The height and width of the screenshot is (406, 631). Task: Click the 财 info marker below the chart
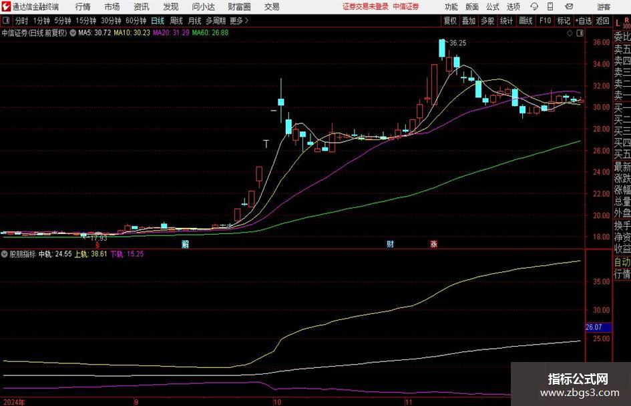[390, 244]
